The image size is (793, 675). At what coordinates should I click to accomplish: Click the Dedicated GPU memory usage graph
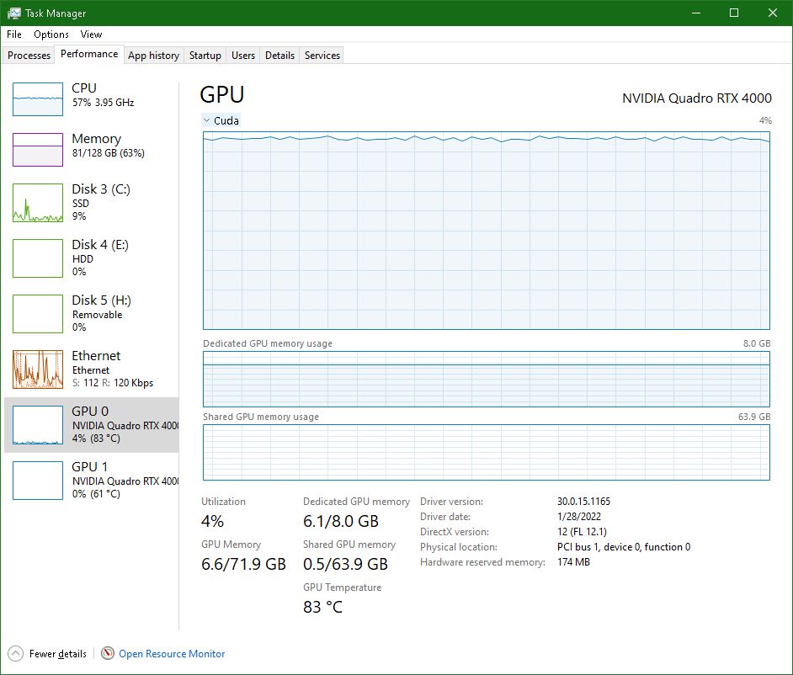coord(486,380)
